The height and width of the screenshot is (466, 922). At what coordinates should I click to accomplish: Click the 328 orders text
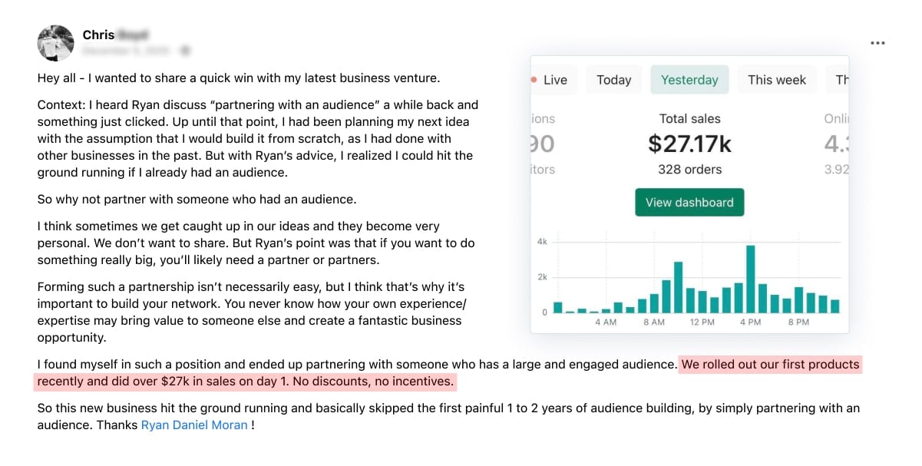pos(689,169)
